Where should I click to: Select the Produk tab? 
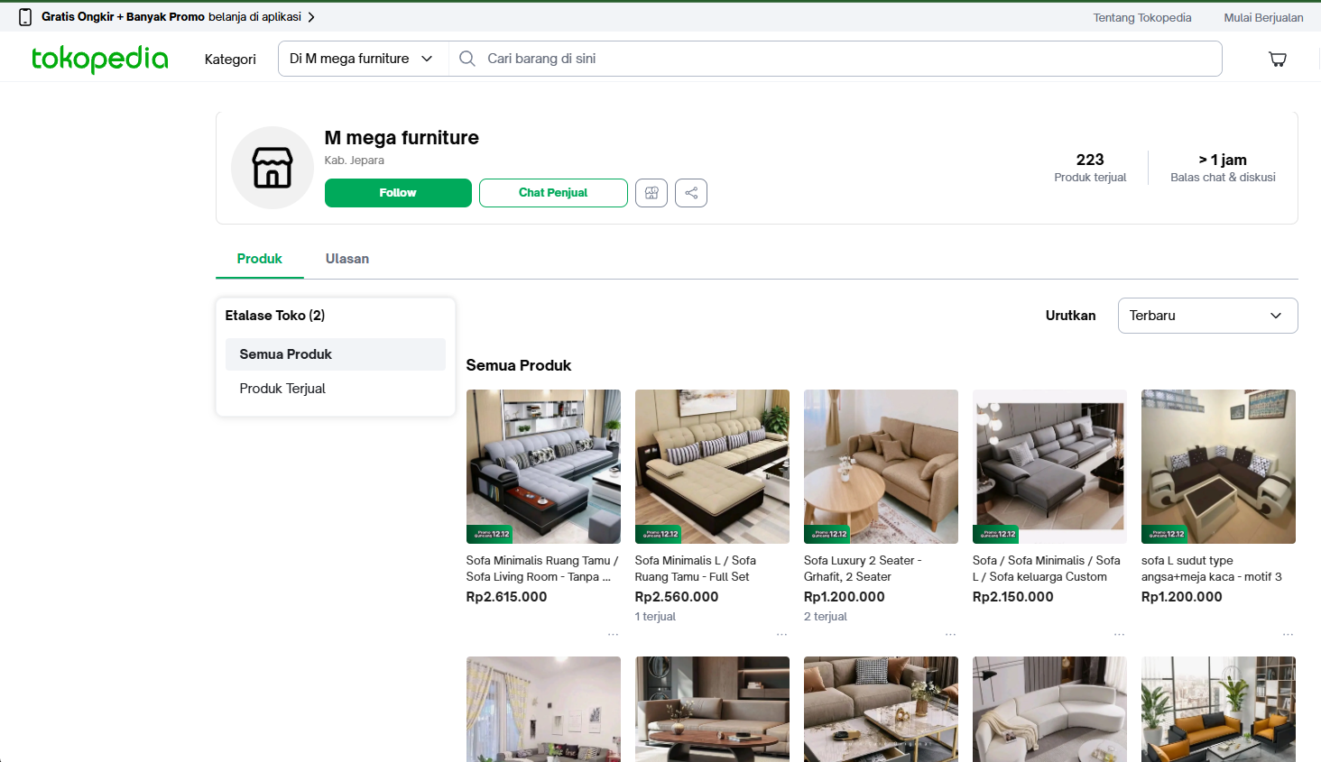259,259
